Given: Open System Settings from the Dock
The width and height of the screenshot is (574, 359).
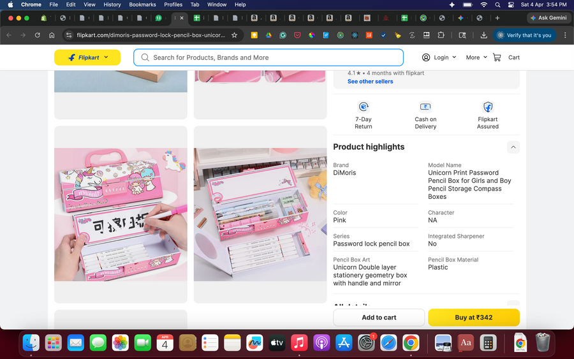Looking at the screenshot, I should (x=366, y=343).
